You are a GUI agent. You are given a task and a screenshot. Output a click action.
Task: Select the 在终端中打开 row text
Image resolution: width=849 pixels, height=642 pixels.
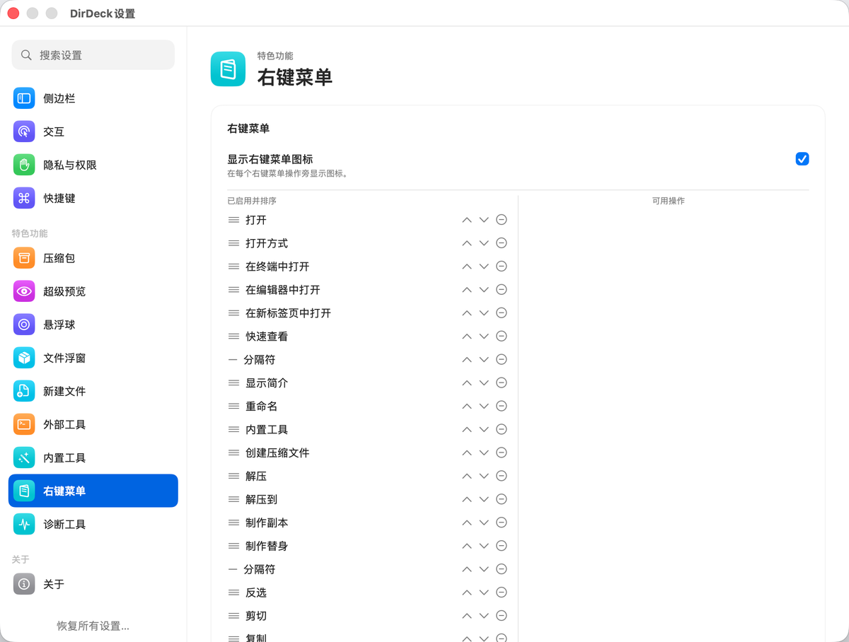click(277, 267)
